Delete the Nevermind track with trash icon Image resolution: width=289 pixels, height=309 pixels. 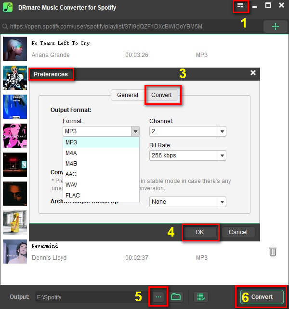(273, 252)
